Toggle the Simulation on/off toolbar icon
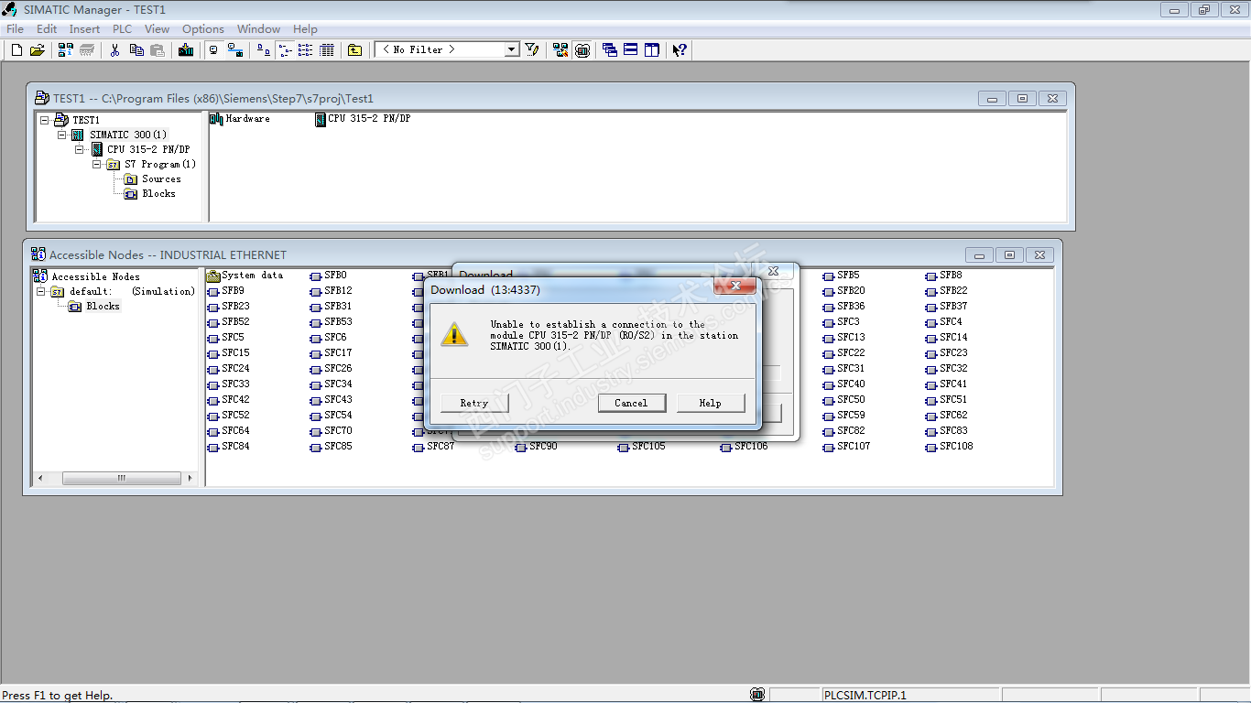This screenshot has height=703, width=1251. tap(582, 50)
